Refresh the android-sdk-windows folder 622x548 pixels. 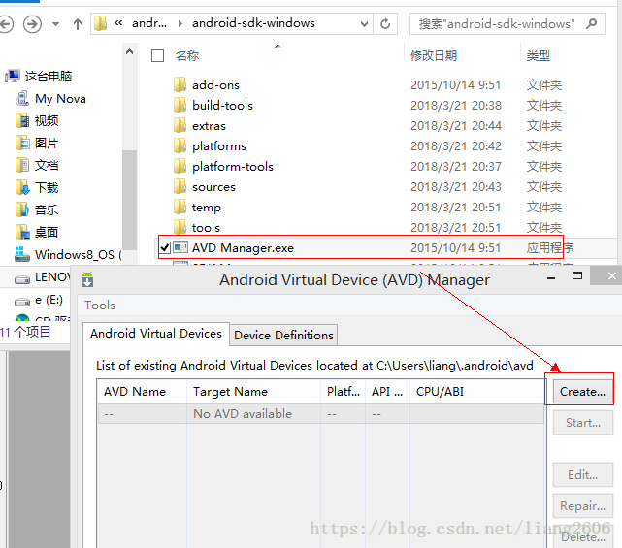(385, 24)
